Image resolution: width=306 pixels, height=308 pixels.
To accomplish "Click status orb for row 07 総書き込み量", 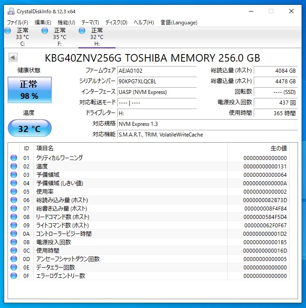I will click(x=14, y=208).
